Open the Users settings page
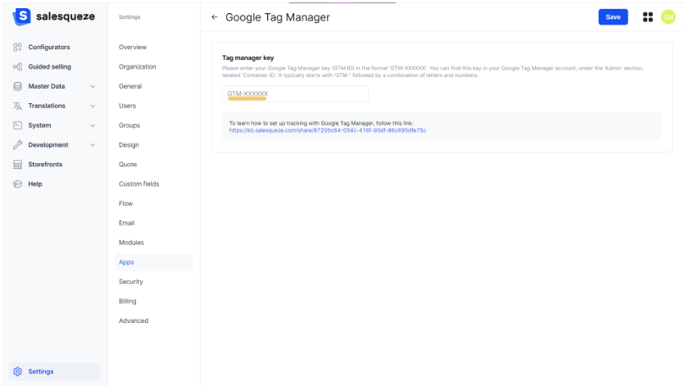The image size is (690, 387). 127,106
